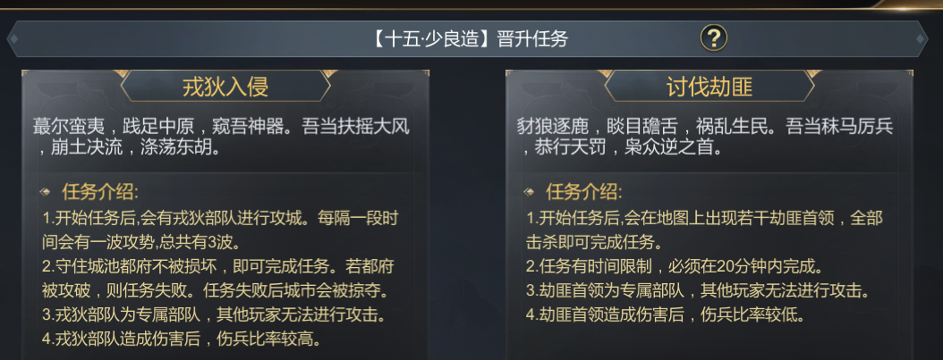Select the 讨伐劫匪 mission banner
Screen dimensions: 943x360
(709, 87)
